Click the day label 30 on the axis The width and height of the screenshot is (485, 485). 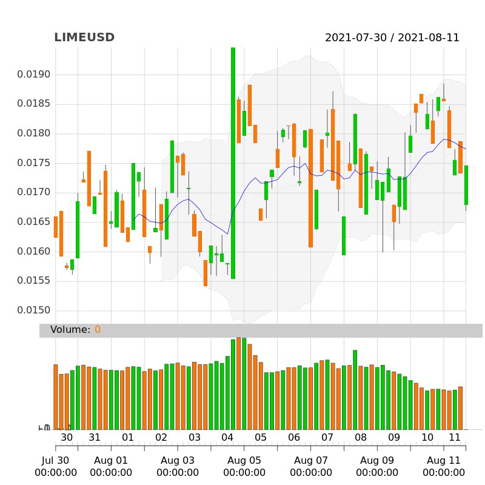67,438
